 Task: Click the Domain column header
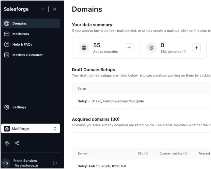tap(83, 153)
